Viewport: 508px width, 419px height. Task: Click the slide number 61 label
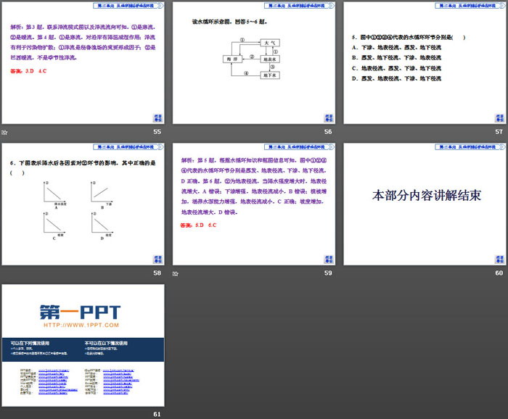[157, 414]
